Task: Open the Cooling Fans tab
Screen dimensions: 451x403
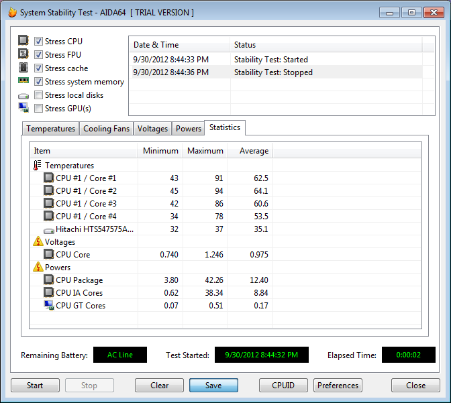Action: [x=107, y=129]
